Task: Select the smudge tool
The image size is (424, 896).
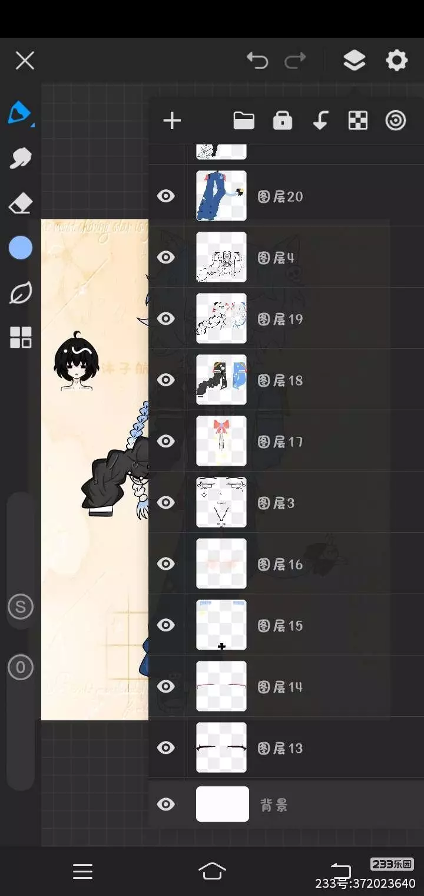Action: click(21, 158)
